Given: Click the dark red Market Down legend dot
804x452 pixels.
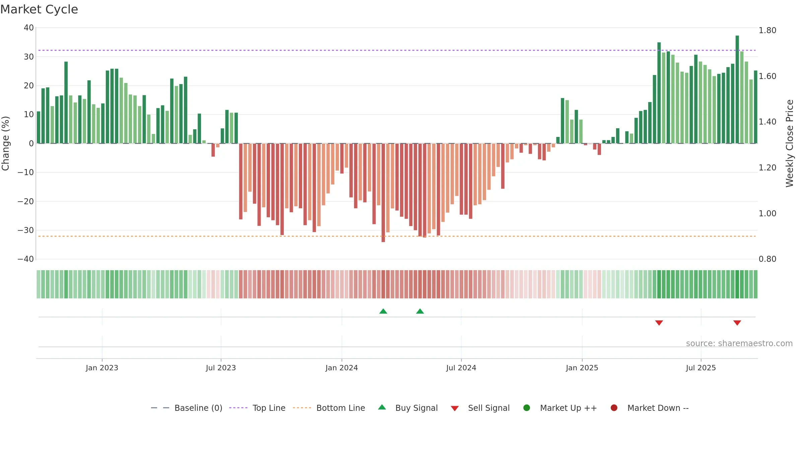Looking at the screenshot, I should click(614, 408).
